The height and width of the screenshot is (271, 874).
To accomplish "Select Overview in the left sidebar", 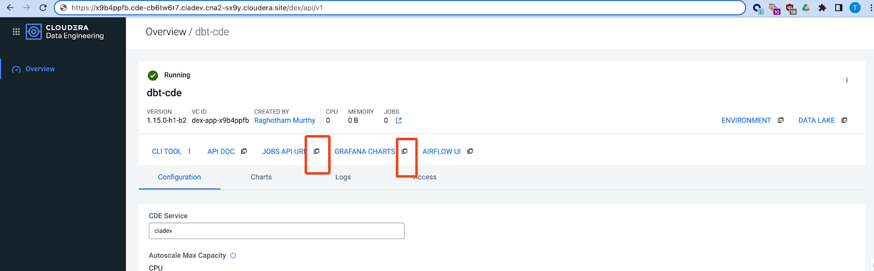I will click(x=40, y=69).
